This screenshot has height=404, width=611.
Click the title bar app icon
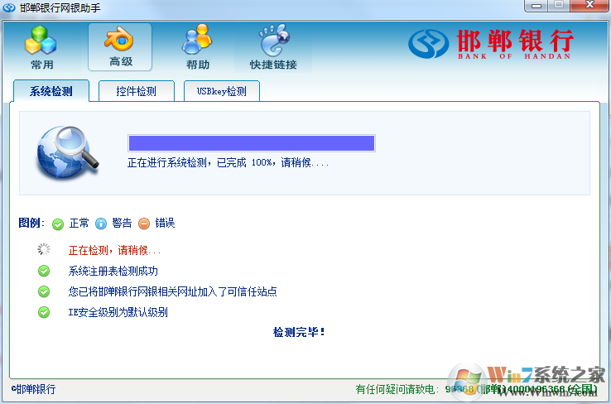(8, 7)
